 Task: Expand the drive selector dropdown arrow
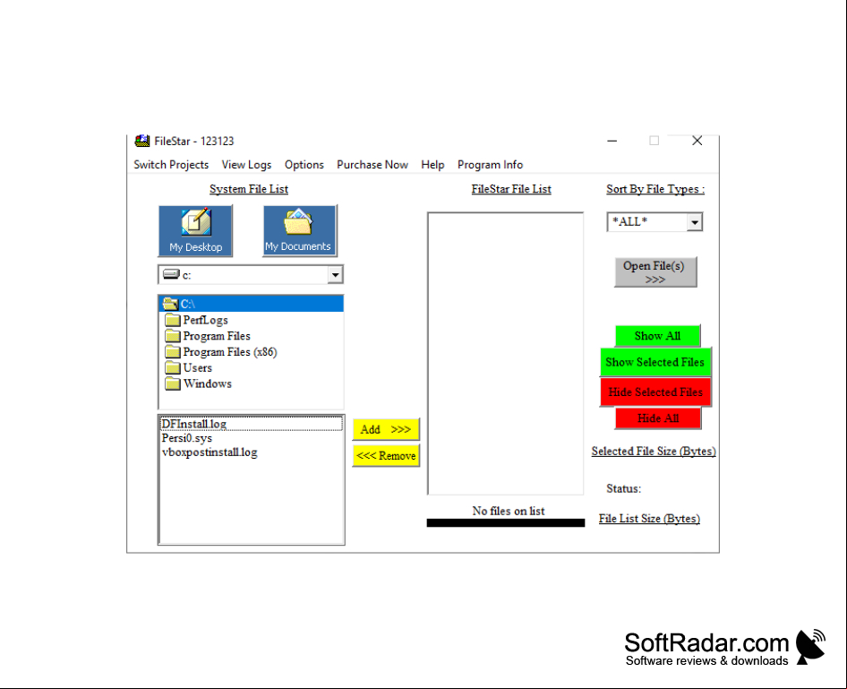click(335, 274)
